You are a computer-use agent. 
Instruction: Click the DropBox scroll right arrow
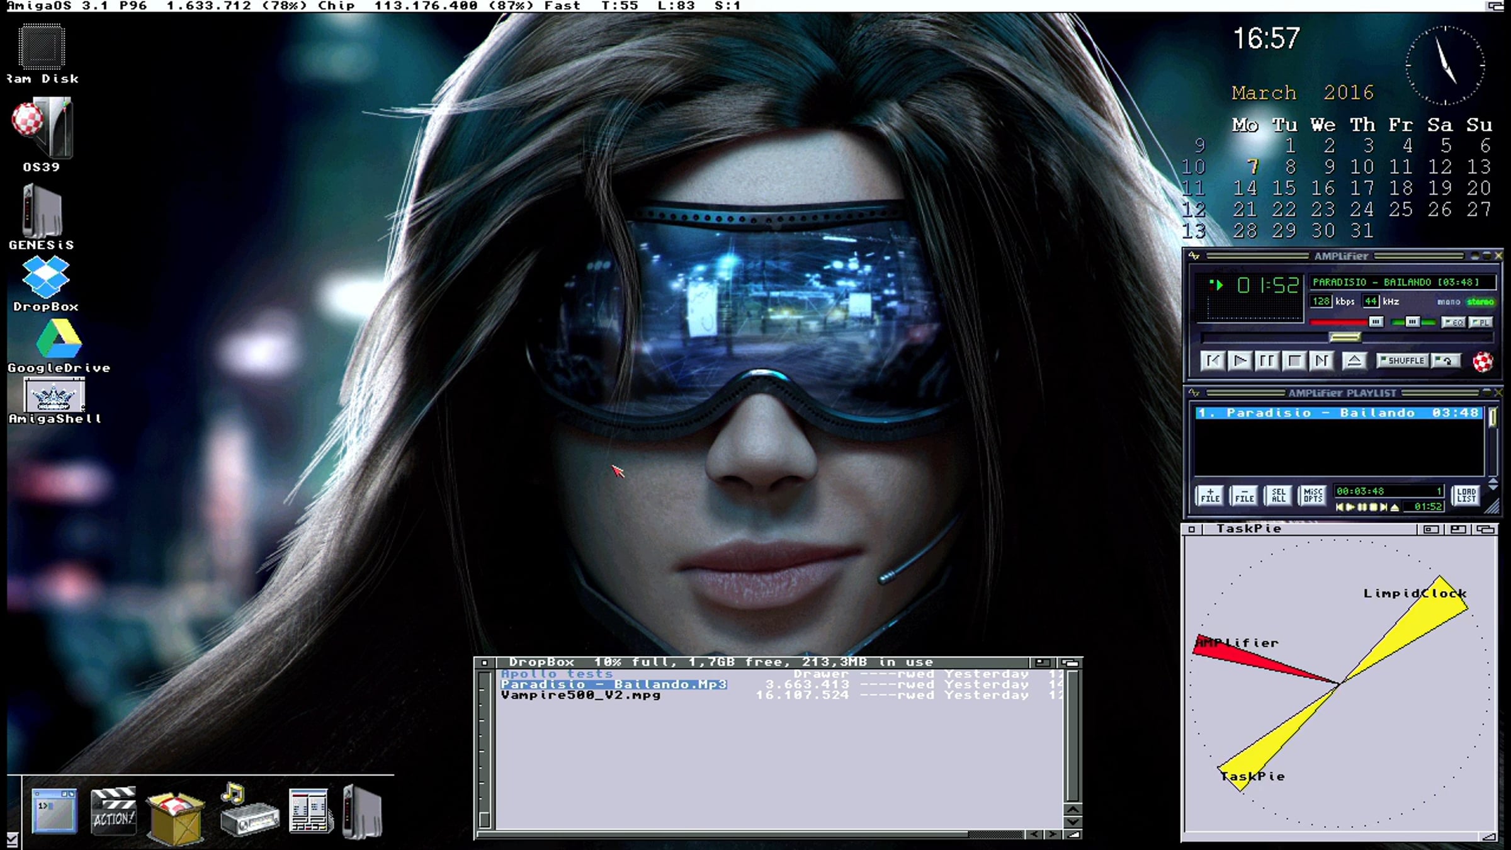1053,834
